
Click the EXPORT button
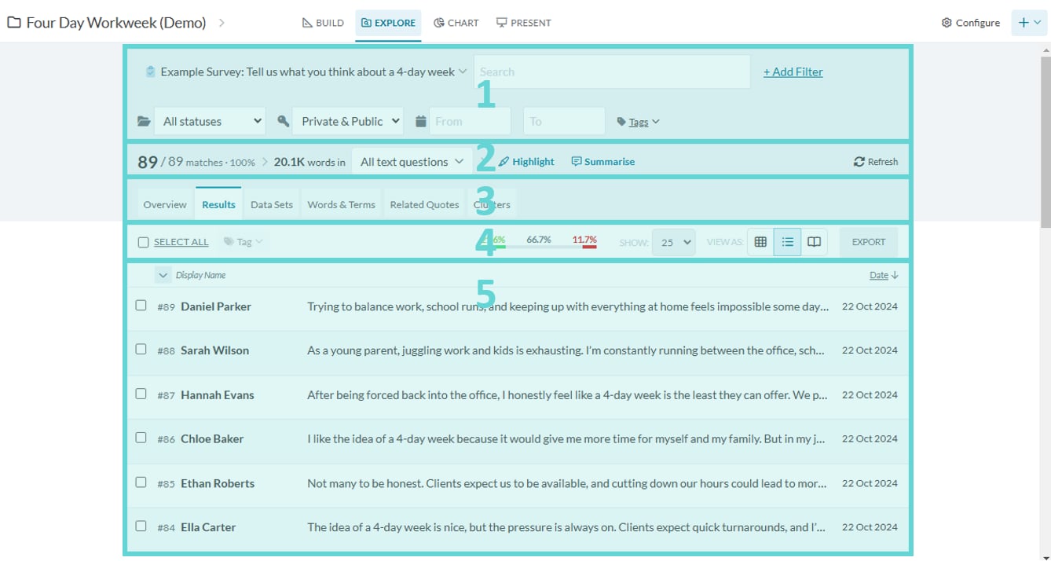tap(868, 242)
